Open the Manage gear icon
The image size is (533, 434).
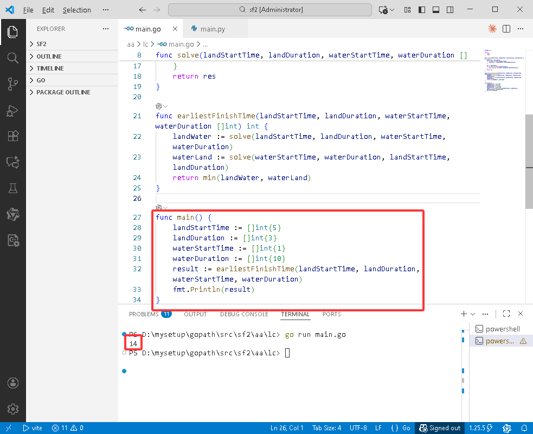[x=12, y=409]
